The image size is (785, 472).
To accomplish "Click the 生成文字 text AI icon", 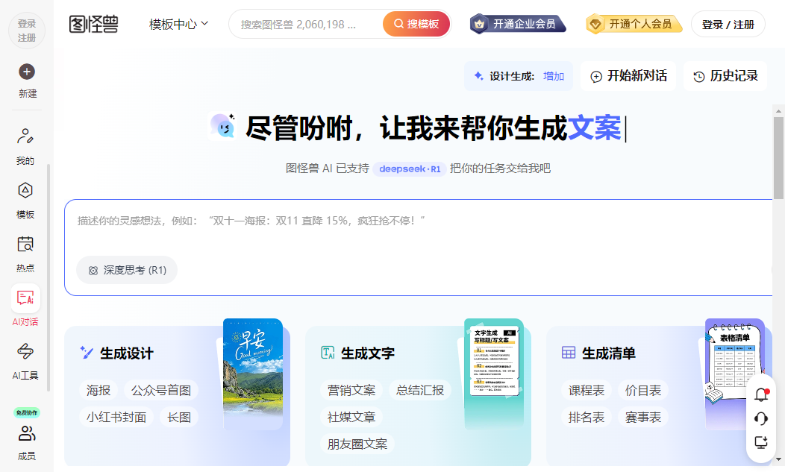I will pos(328,353).
